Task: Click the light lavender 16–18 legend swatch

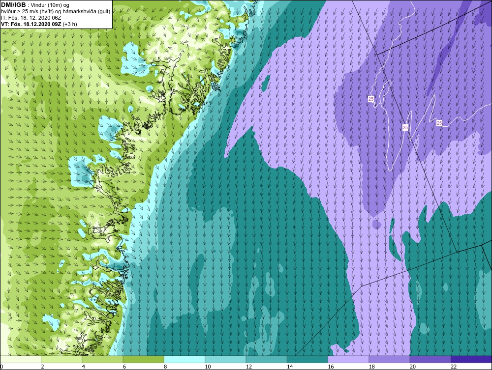Action: point(348,359)
